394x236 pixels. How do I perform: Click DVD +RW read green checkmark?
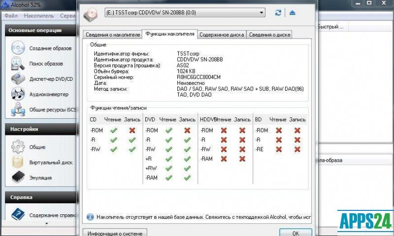pos(168,168)
